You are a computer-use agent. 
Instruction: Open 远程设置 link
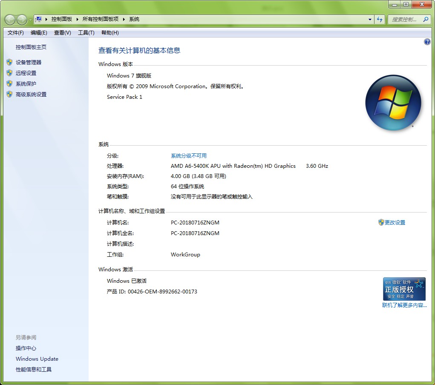tap(26, 73)
